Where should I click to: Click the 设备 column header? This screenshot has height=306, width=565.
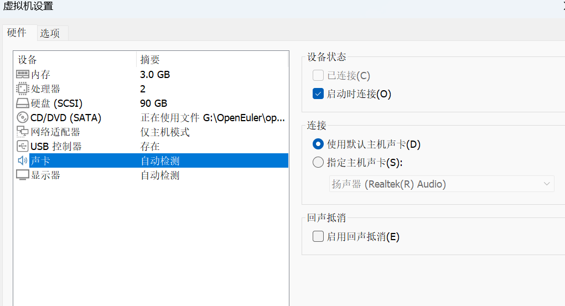[x=28, y=60]
